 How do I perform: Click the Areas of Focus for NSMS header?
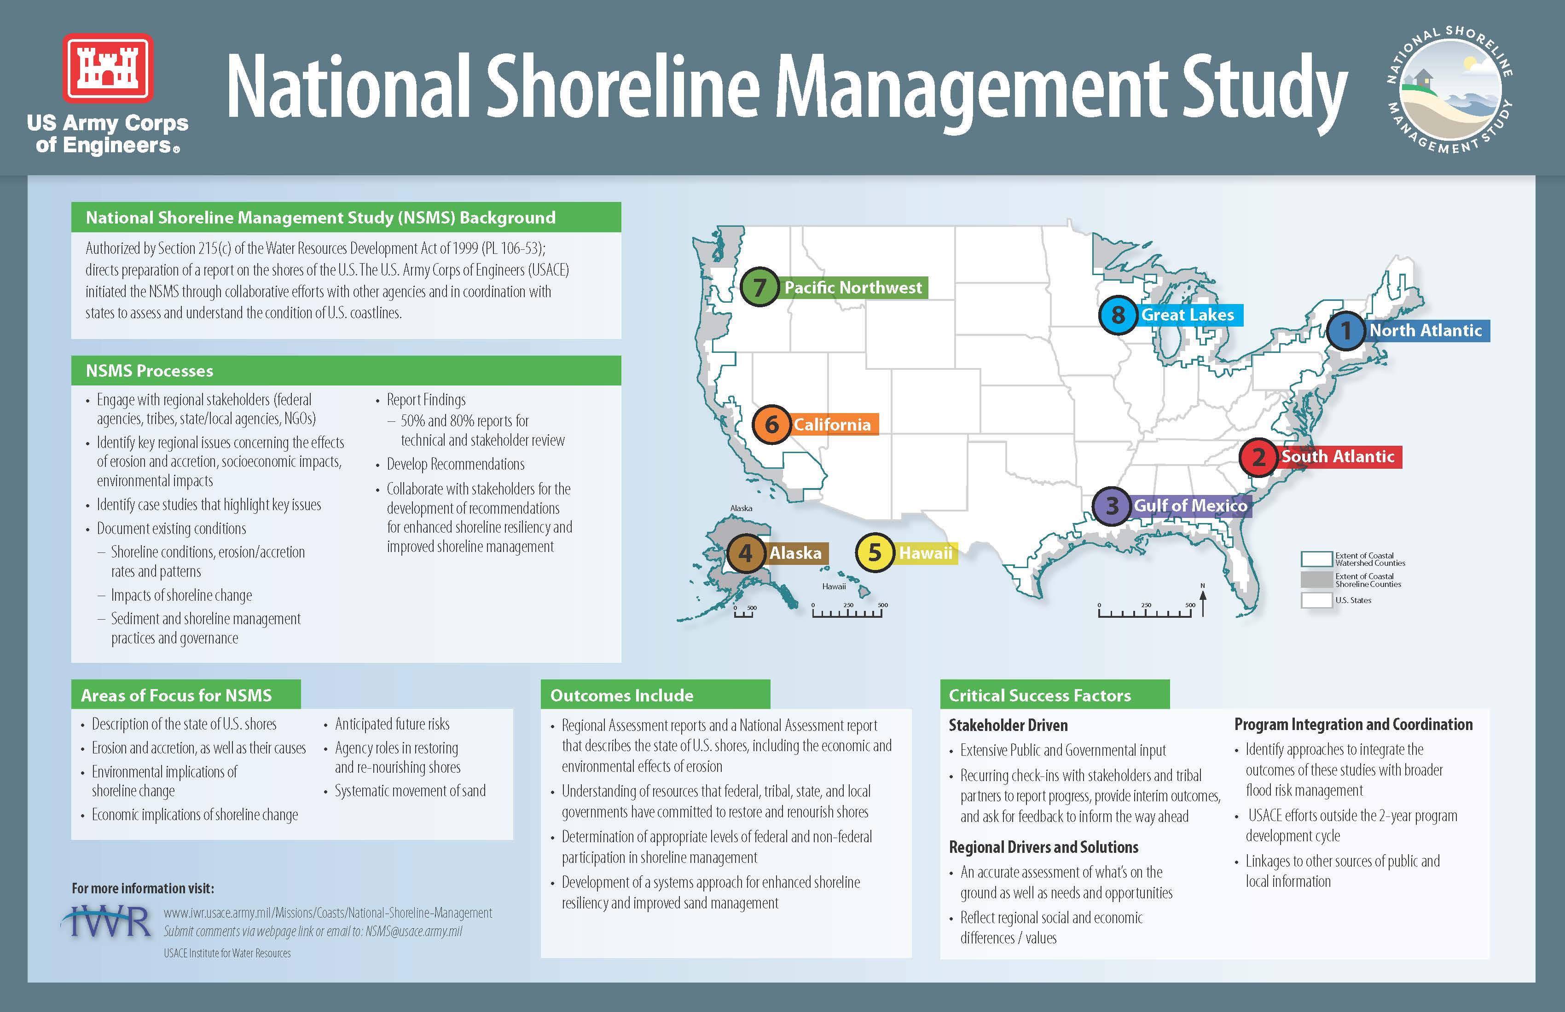click(x=186, y=695)
